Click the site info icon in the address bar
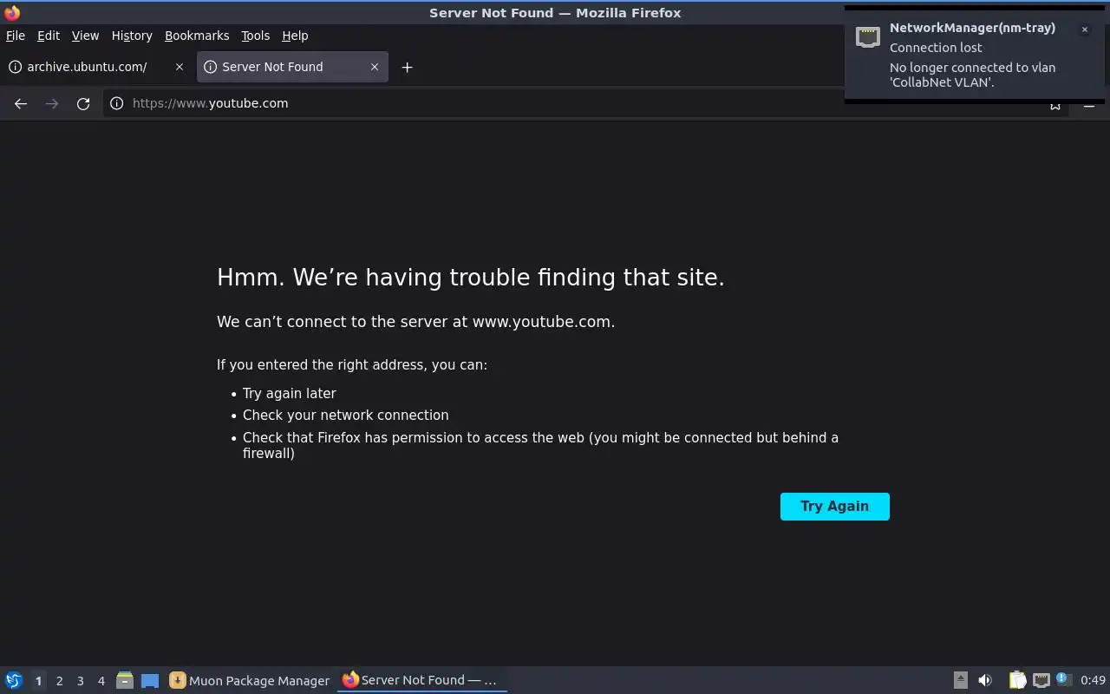The image size is (1110, 694). (117, 103)
